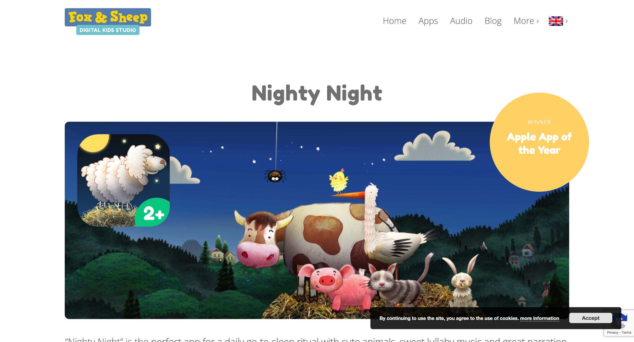634x342 pixels.
Task: Open the more information cookie link
Action: click(539, 318)
